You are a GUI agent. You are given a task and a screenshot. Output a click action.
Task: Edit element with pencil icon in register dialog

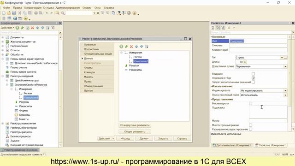pos(126,47)
